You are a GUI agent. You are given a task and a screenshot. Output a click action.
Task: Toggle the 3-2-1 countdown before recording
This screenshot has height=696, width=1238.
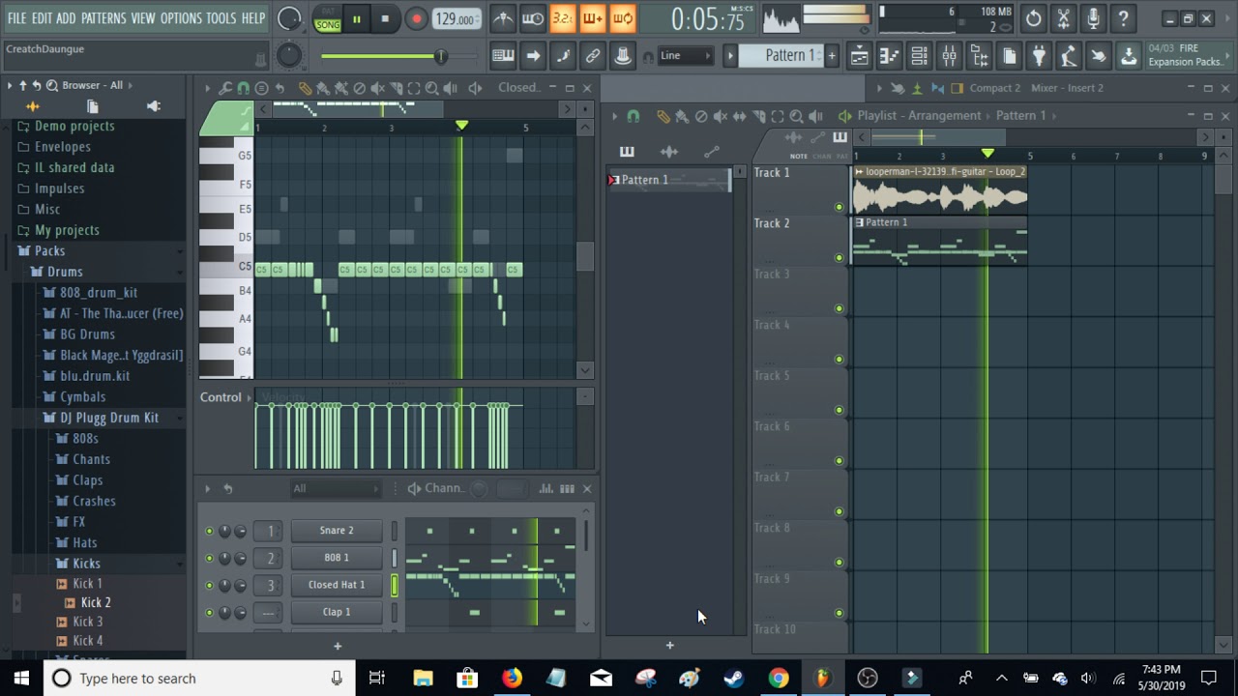tap(563, 18)
